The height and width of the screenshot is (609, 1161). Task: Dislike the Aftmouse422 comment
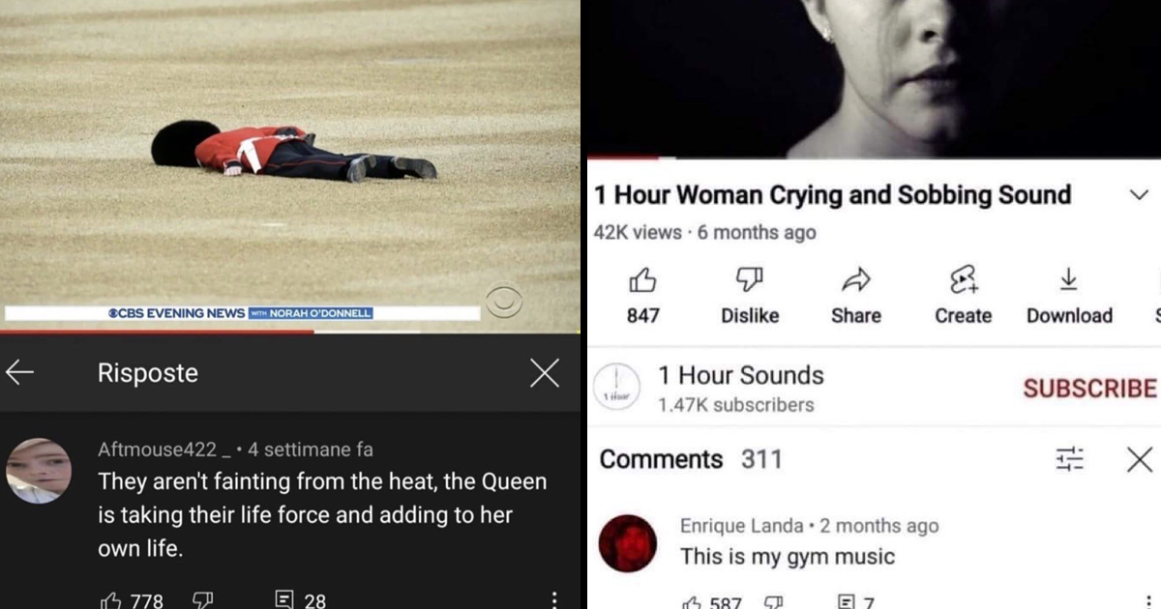pyautogui.click(x=202, y=600)
